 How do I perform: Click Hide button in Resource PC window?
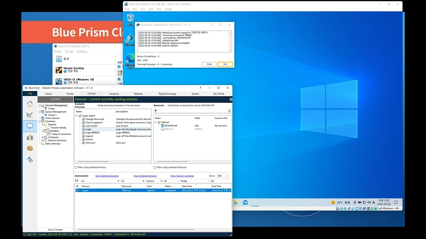pos(209,64)
